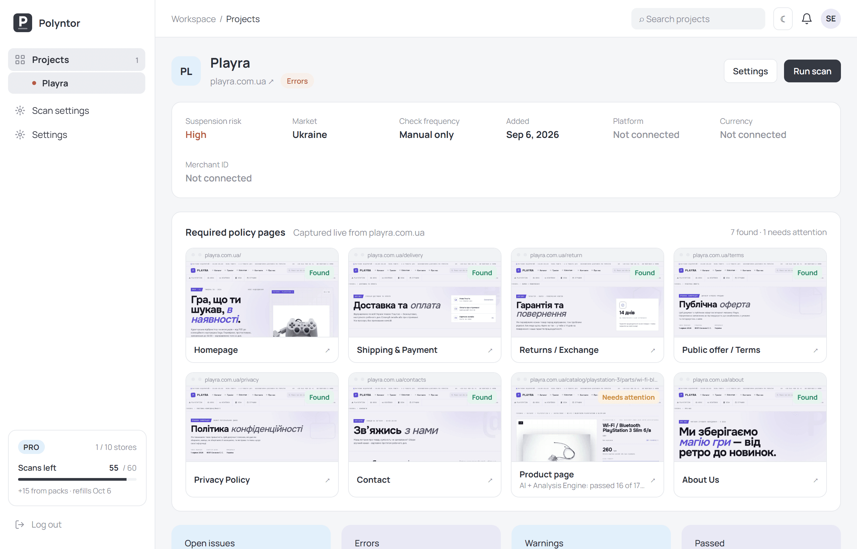Start a scan with Run scan

pos(812,71)
